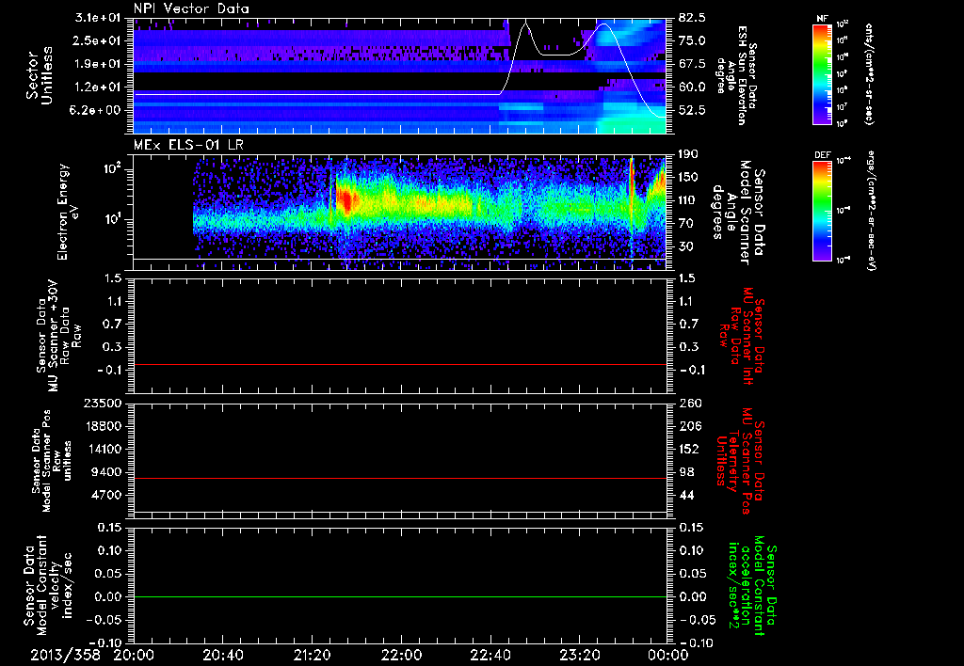Click the NF color bar legend
964x666 pixels.
coord(823,73)
